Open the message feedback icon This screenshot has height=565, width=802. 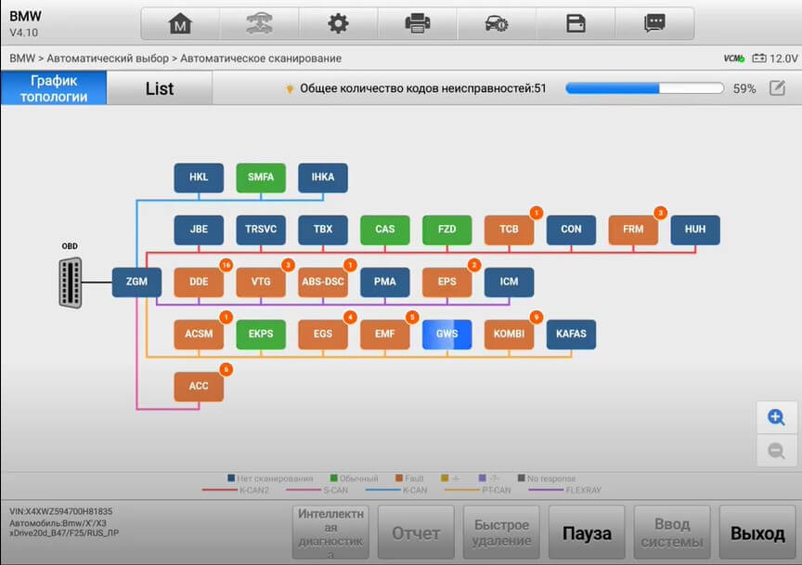(654, 23)
